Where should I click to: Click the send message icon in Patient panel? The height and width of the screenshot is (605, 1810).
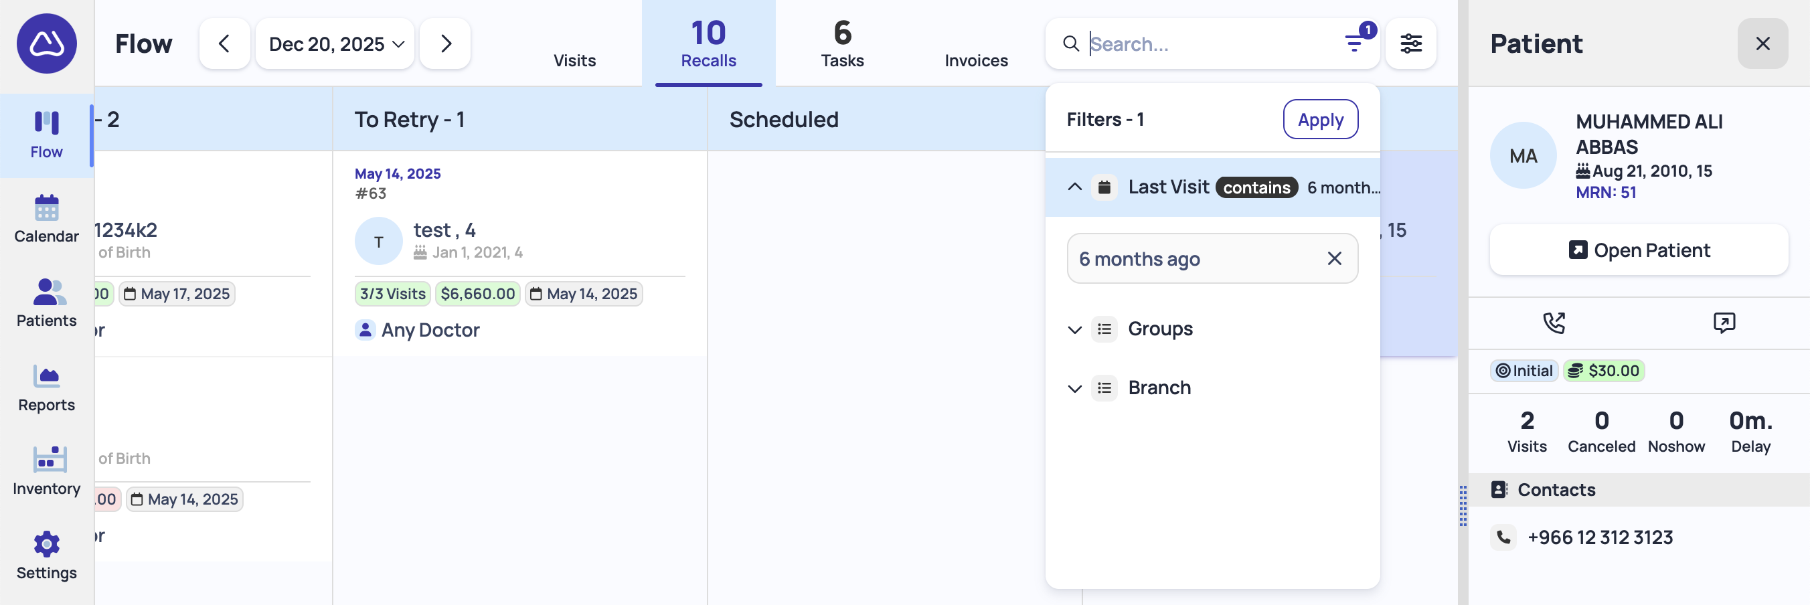point(1724,323)
